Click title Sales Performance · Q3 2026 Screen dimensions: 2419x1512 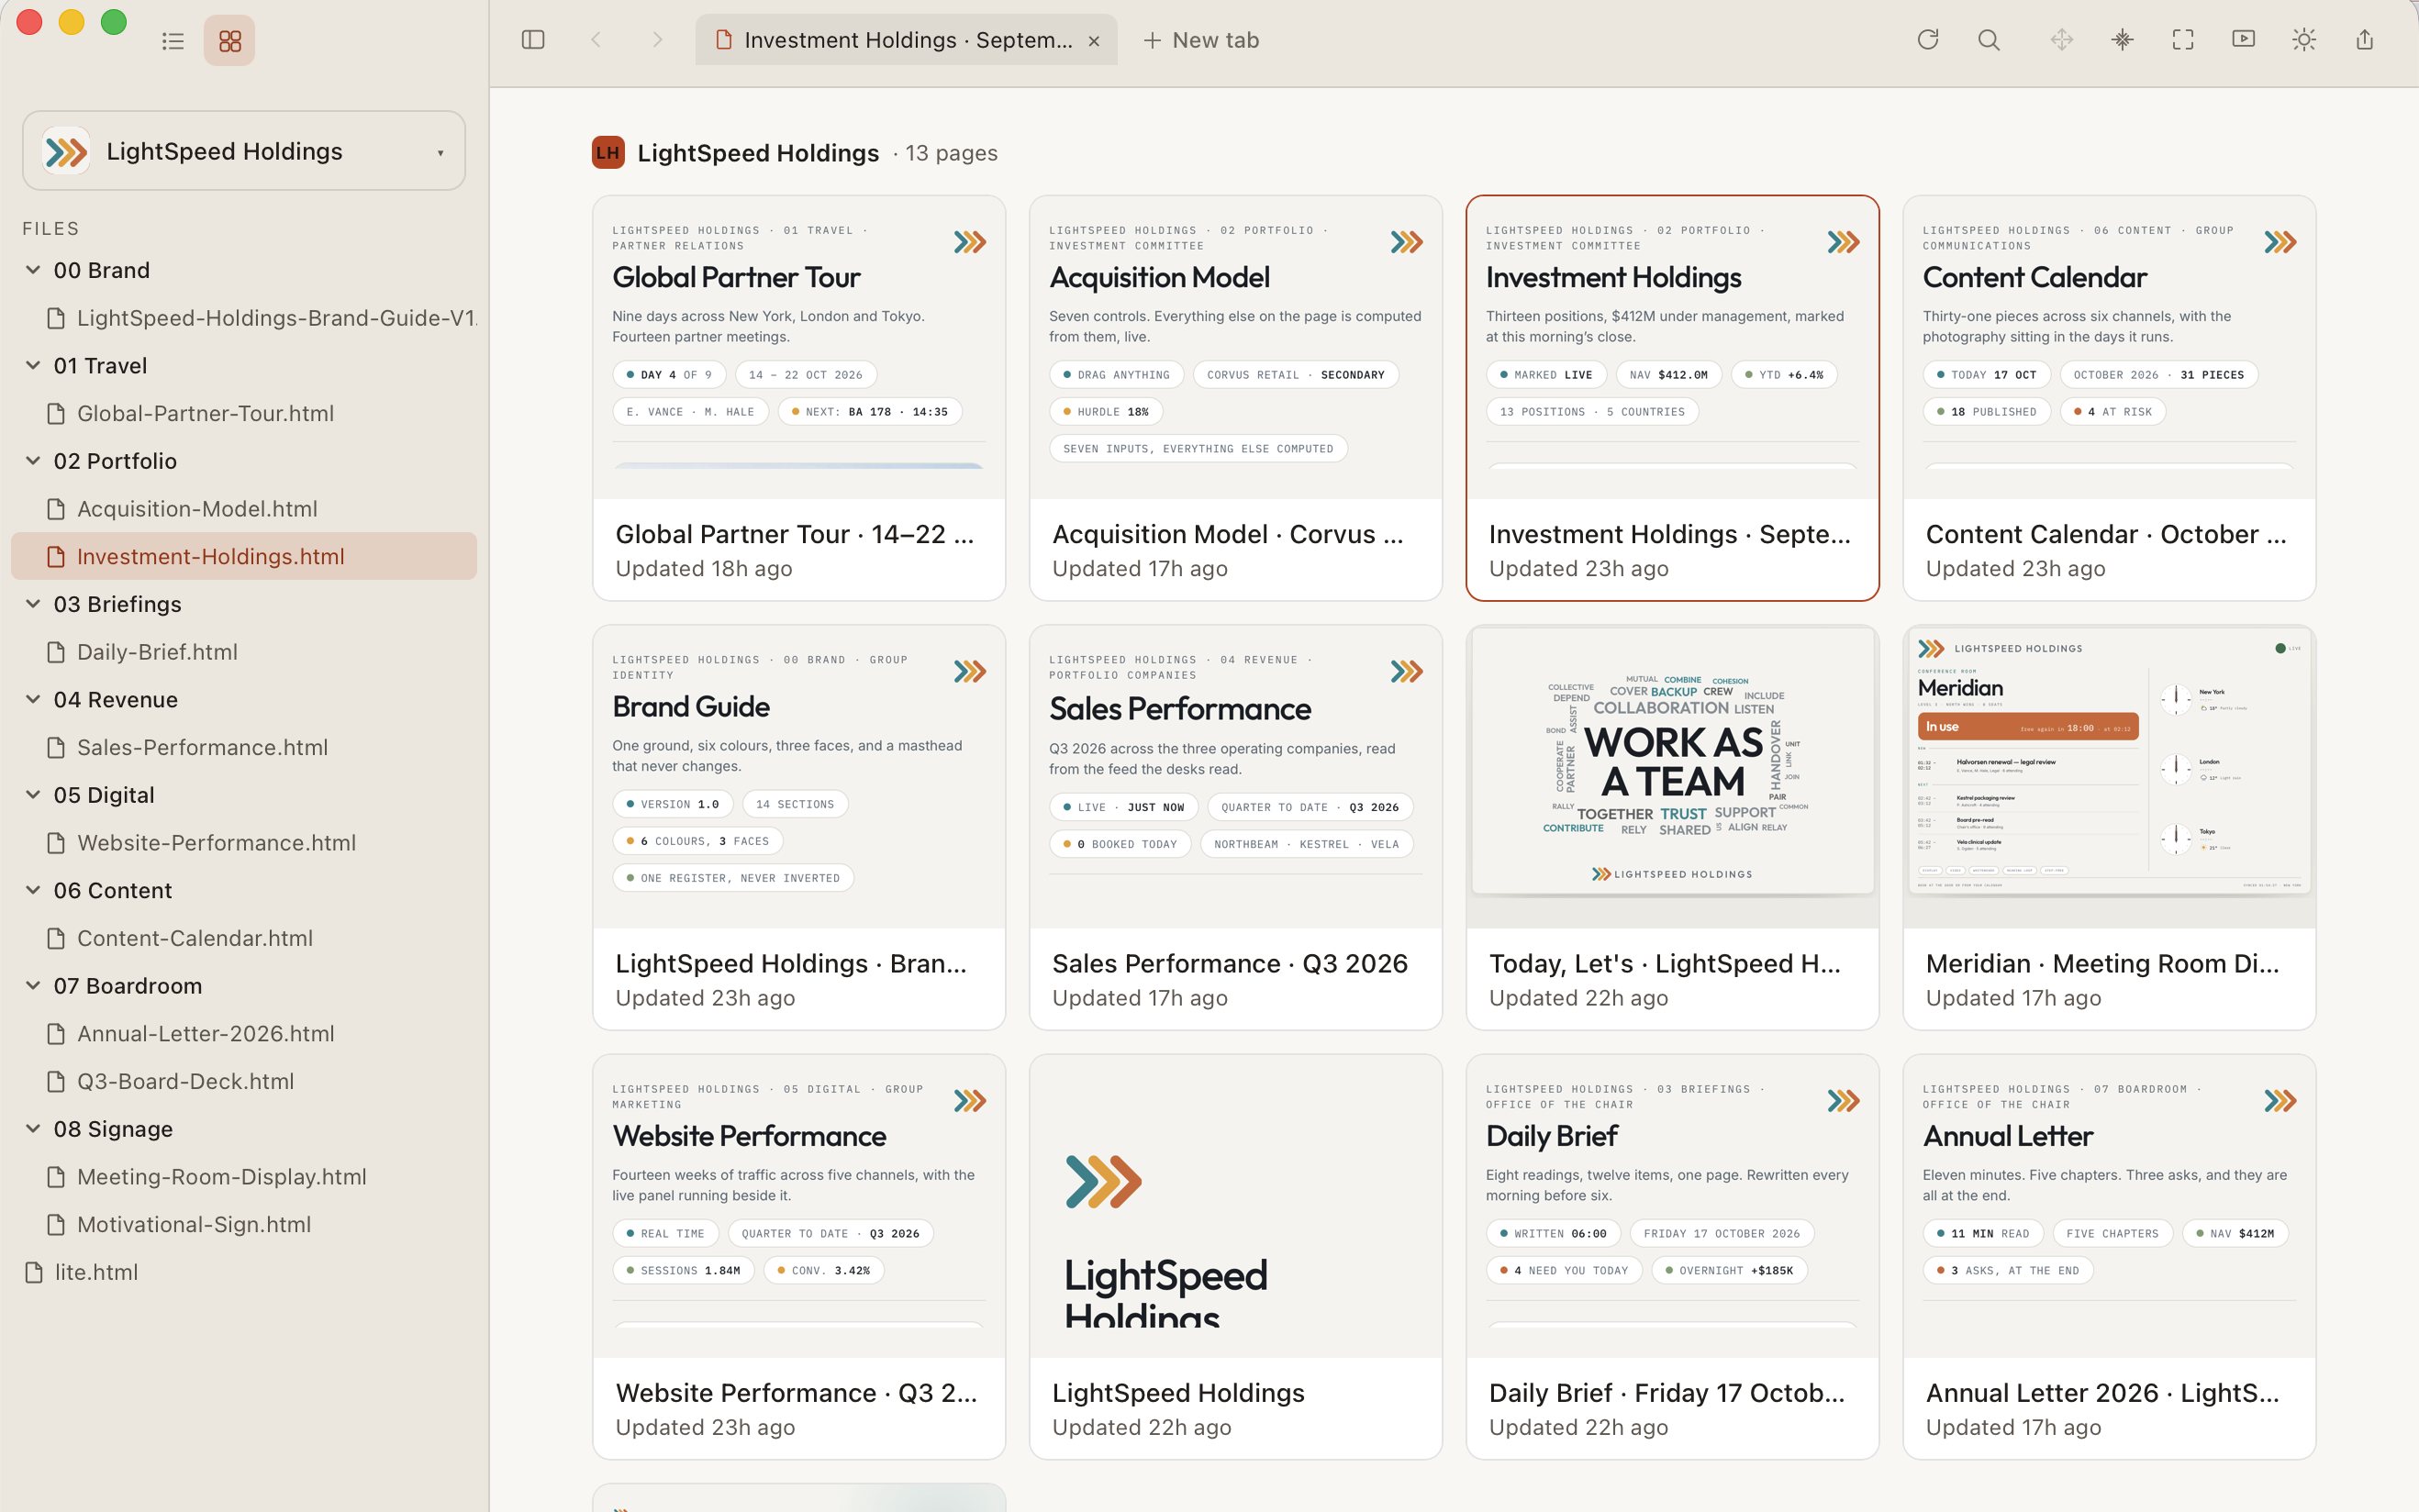1230,963
